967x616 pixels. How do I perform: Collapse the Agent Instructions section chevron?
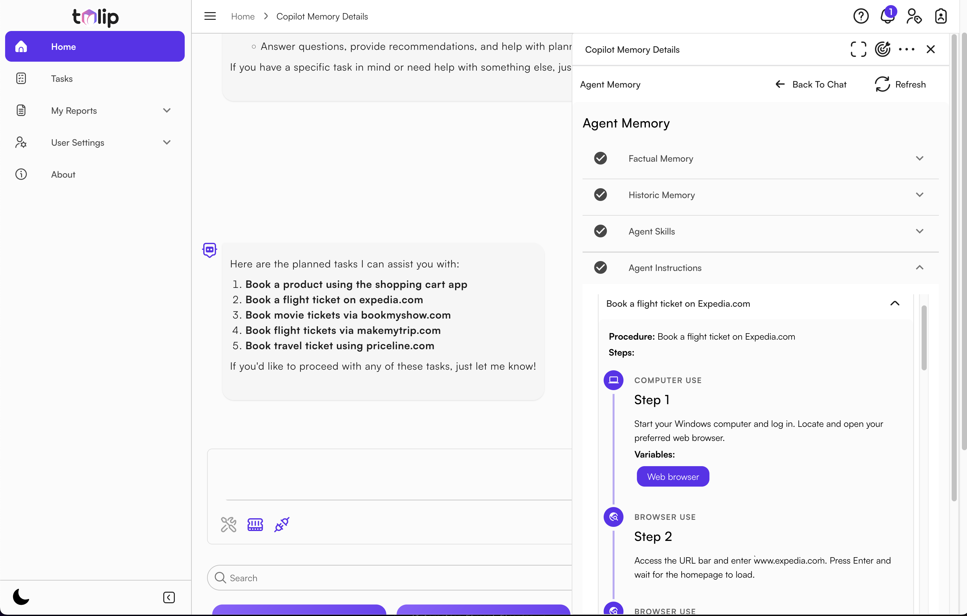click(919, 267)
